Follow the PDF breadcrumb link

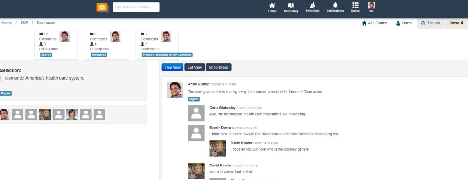coord(24,23)
